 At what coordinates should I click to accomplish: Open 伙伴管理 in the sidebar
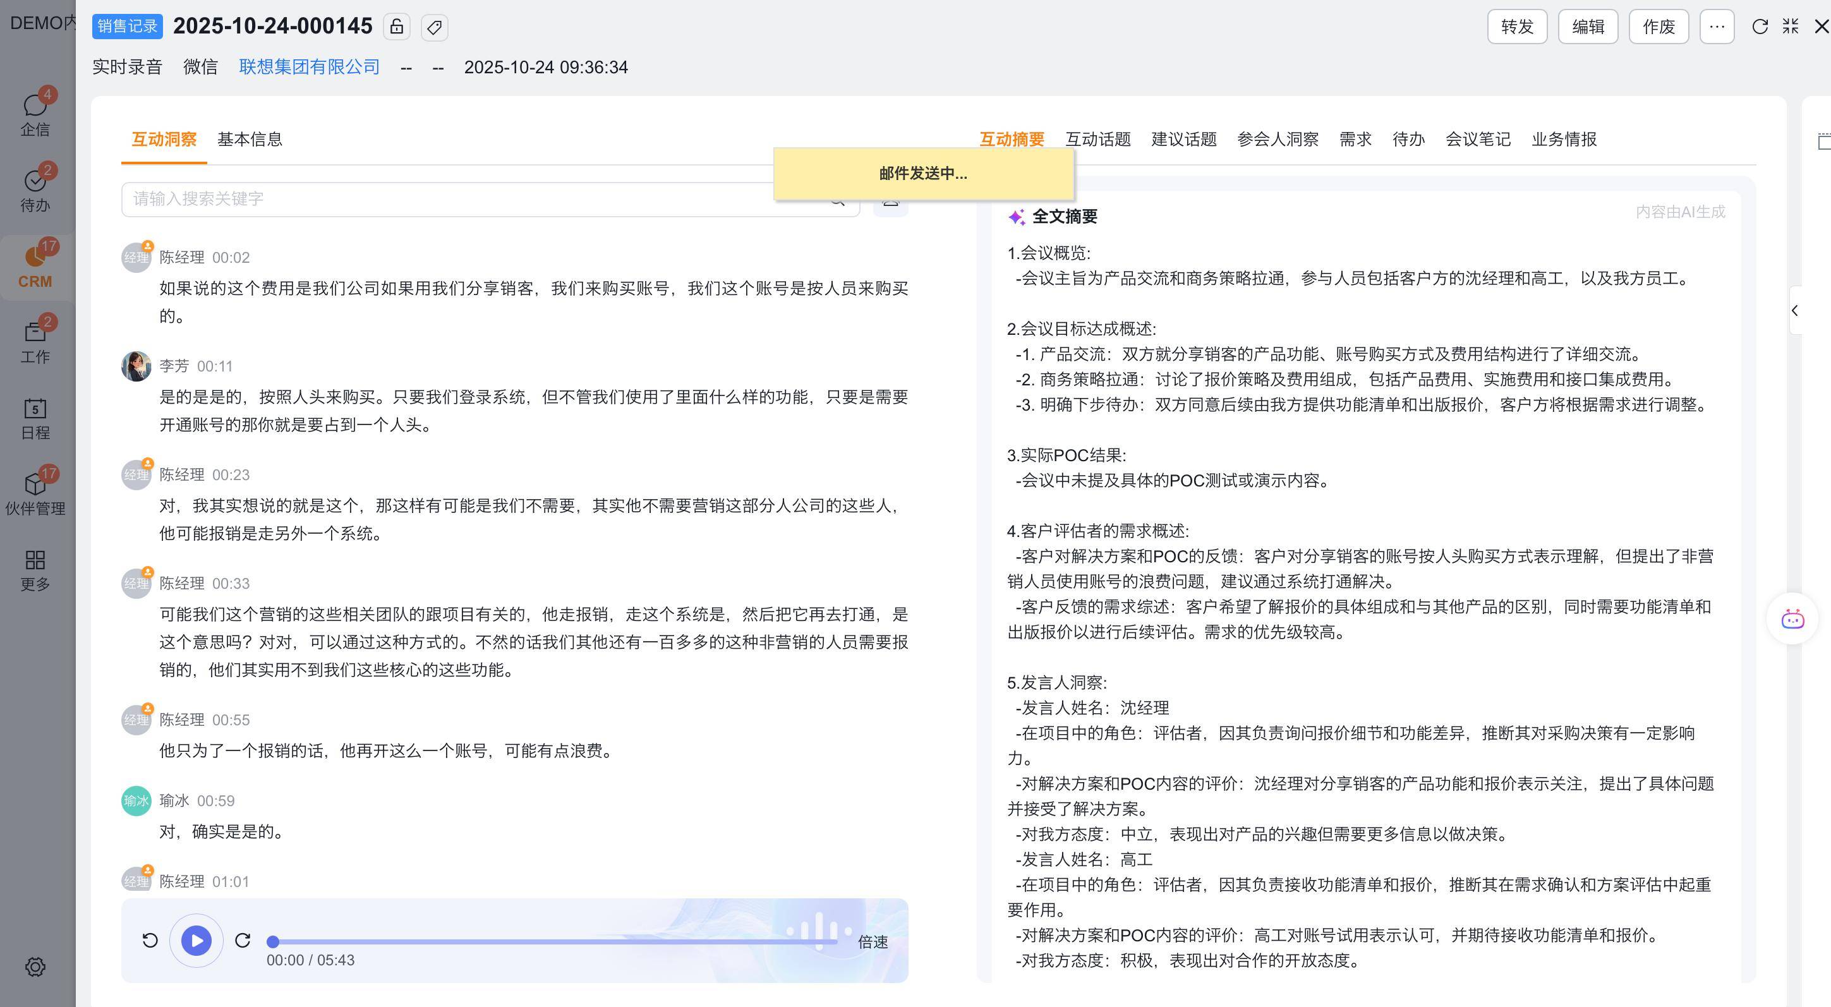tap(35, 494)
